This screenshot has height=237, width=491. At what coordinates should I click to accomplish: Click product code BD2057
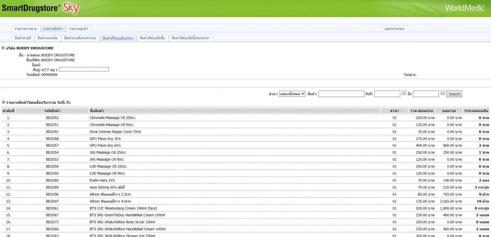pyautogui.click(x=52, y=145)
